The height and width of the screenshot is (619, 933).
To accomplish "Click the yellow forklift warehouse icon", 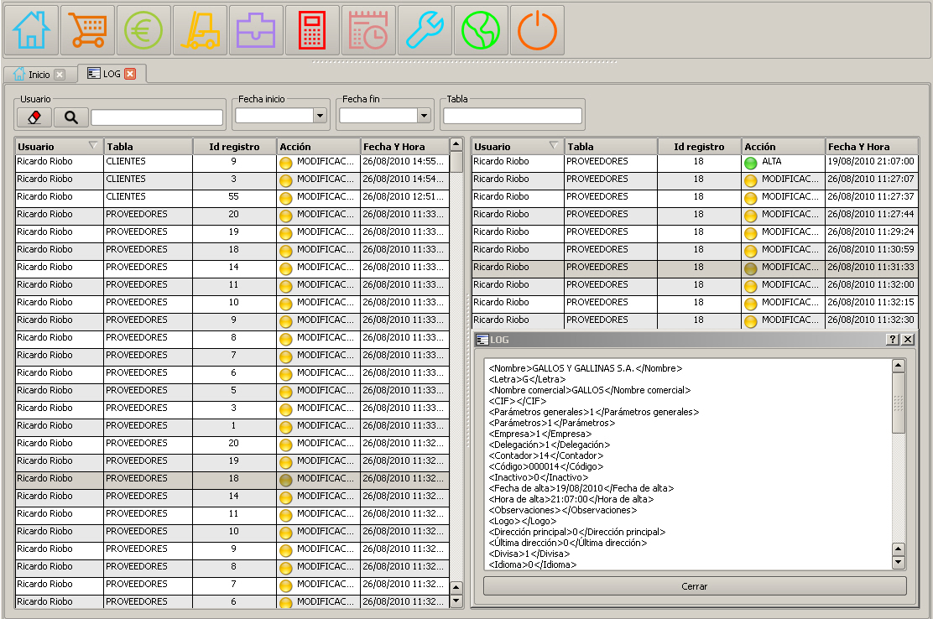I will coord(200,30).
